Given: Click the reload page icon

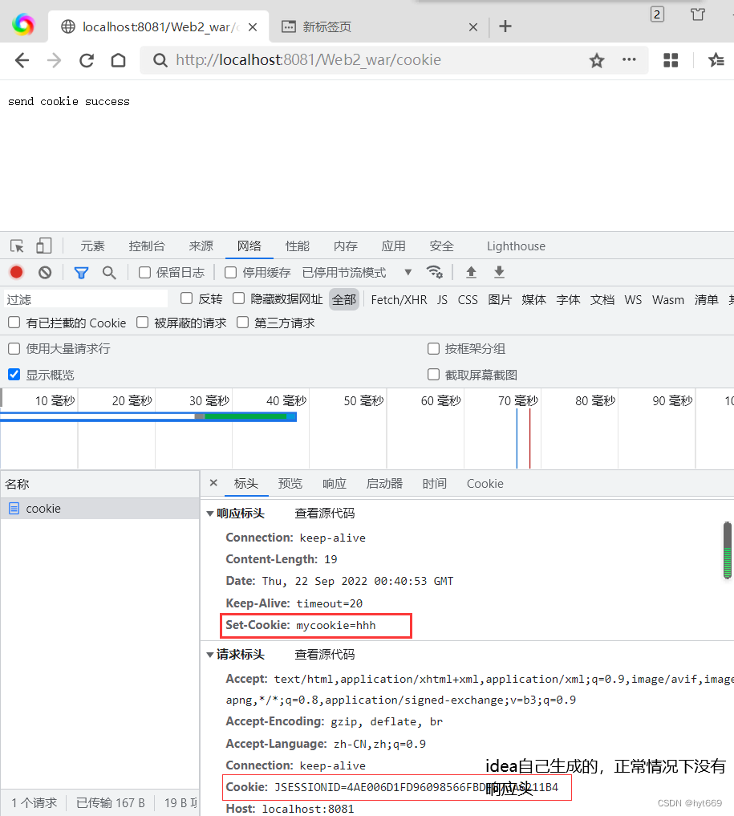Looking at the screenshot, I should click(86, 59).
